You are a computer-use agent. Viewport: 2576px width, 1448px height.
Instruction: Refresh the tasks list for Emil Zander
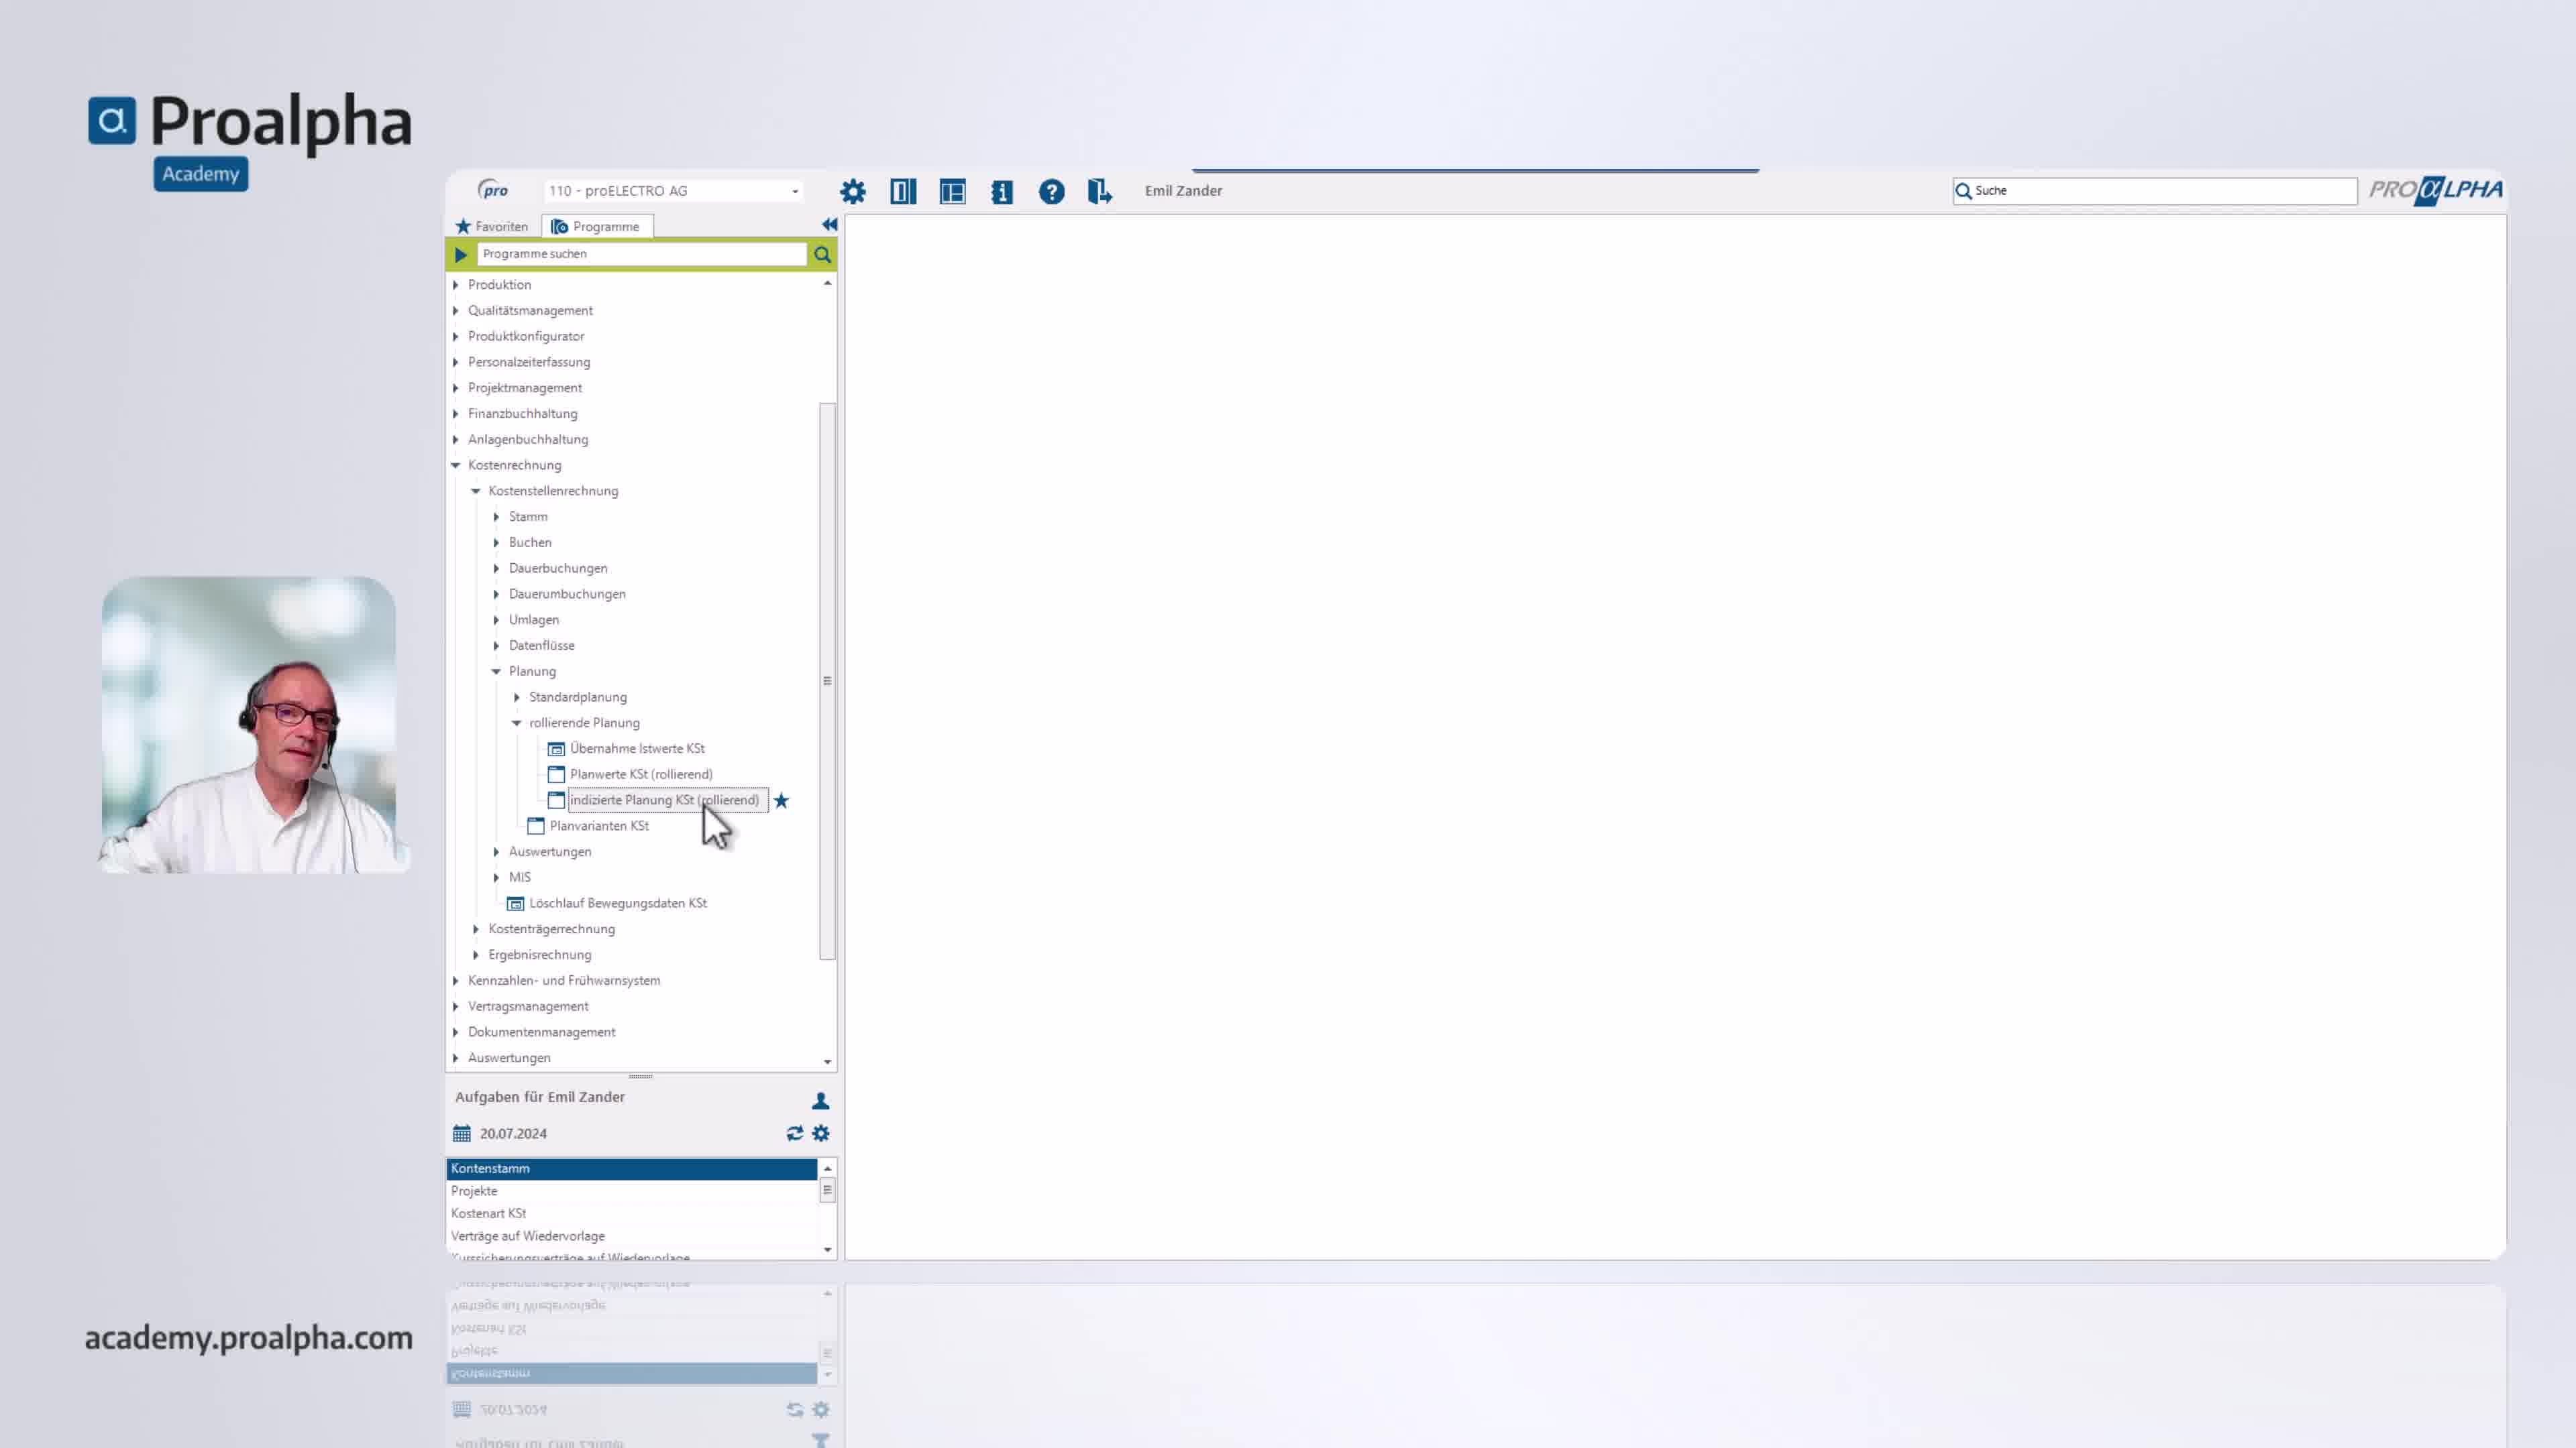794,1133
